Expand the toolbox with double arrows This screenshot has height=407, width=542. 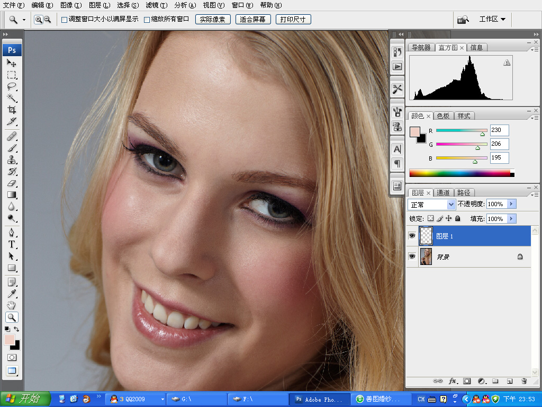click(x=5, y=34)
